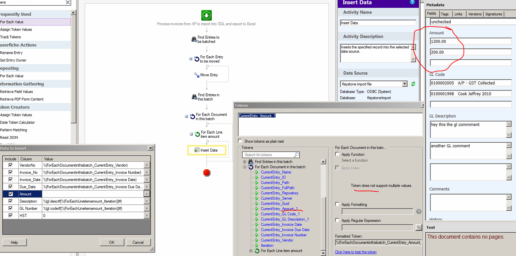Screen dimensions: 516x256
Task: Toggle Include checkbox for the VendorNo column
Action: point(10,165)
